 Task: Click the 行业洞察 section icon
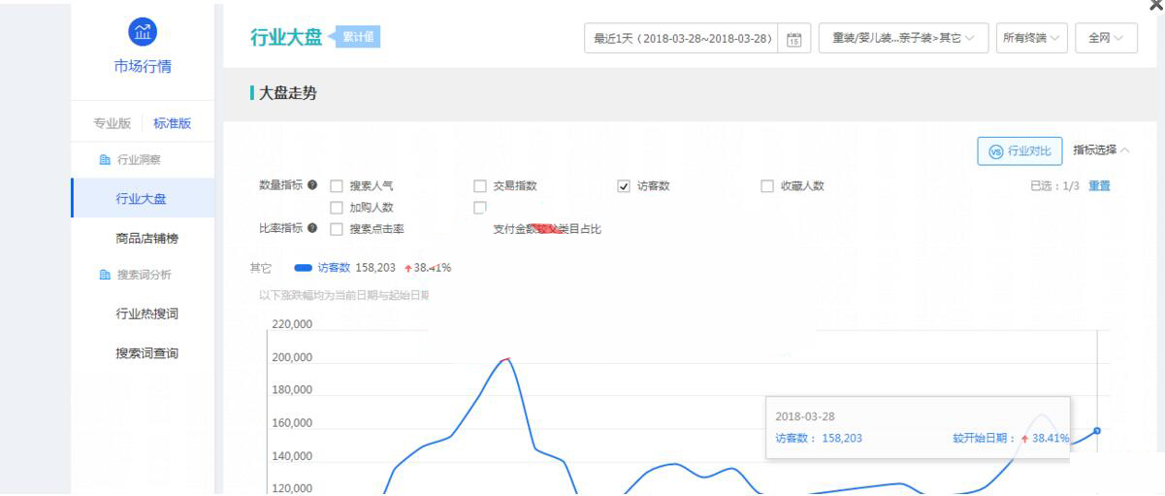tap(105, 160)
